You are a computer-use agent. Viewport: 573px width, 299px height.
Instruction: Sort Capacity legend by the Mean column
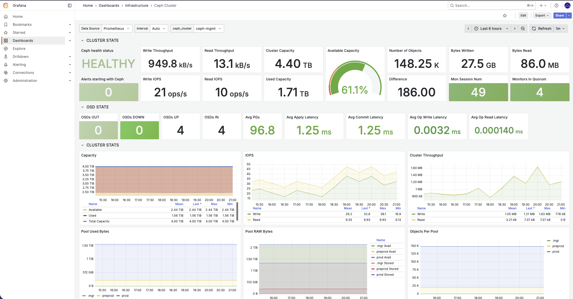(179, 204)
